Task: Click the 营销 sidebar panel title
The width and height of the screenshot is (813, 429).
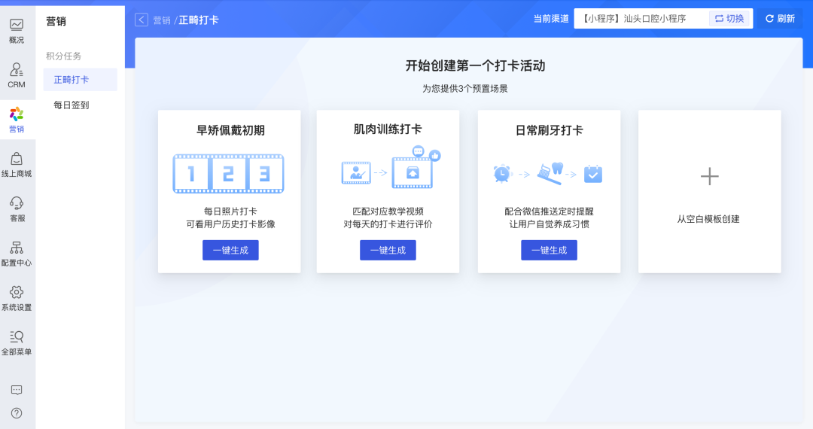Action: pyautogui.click(x=56, y=21)
